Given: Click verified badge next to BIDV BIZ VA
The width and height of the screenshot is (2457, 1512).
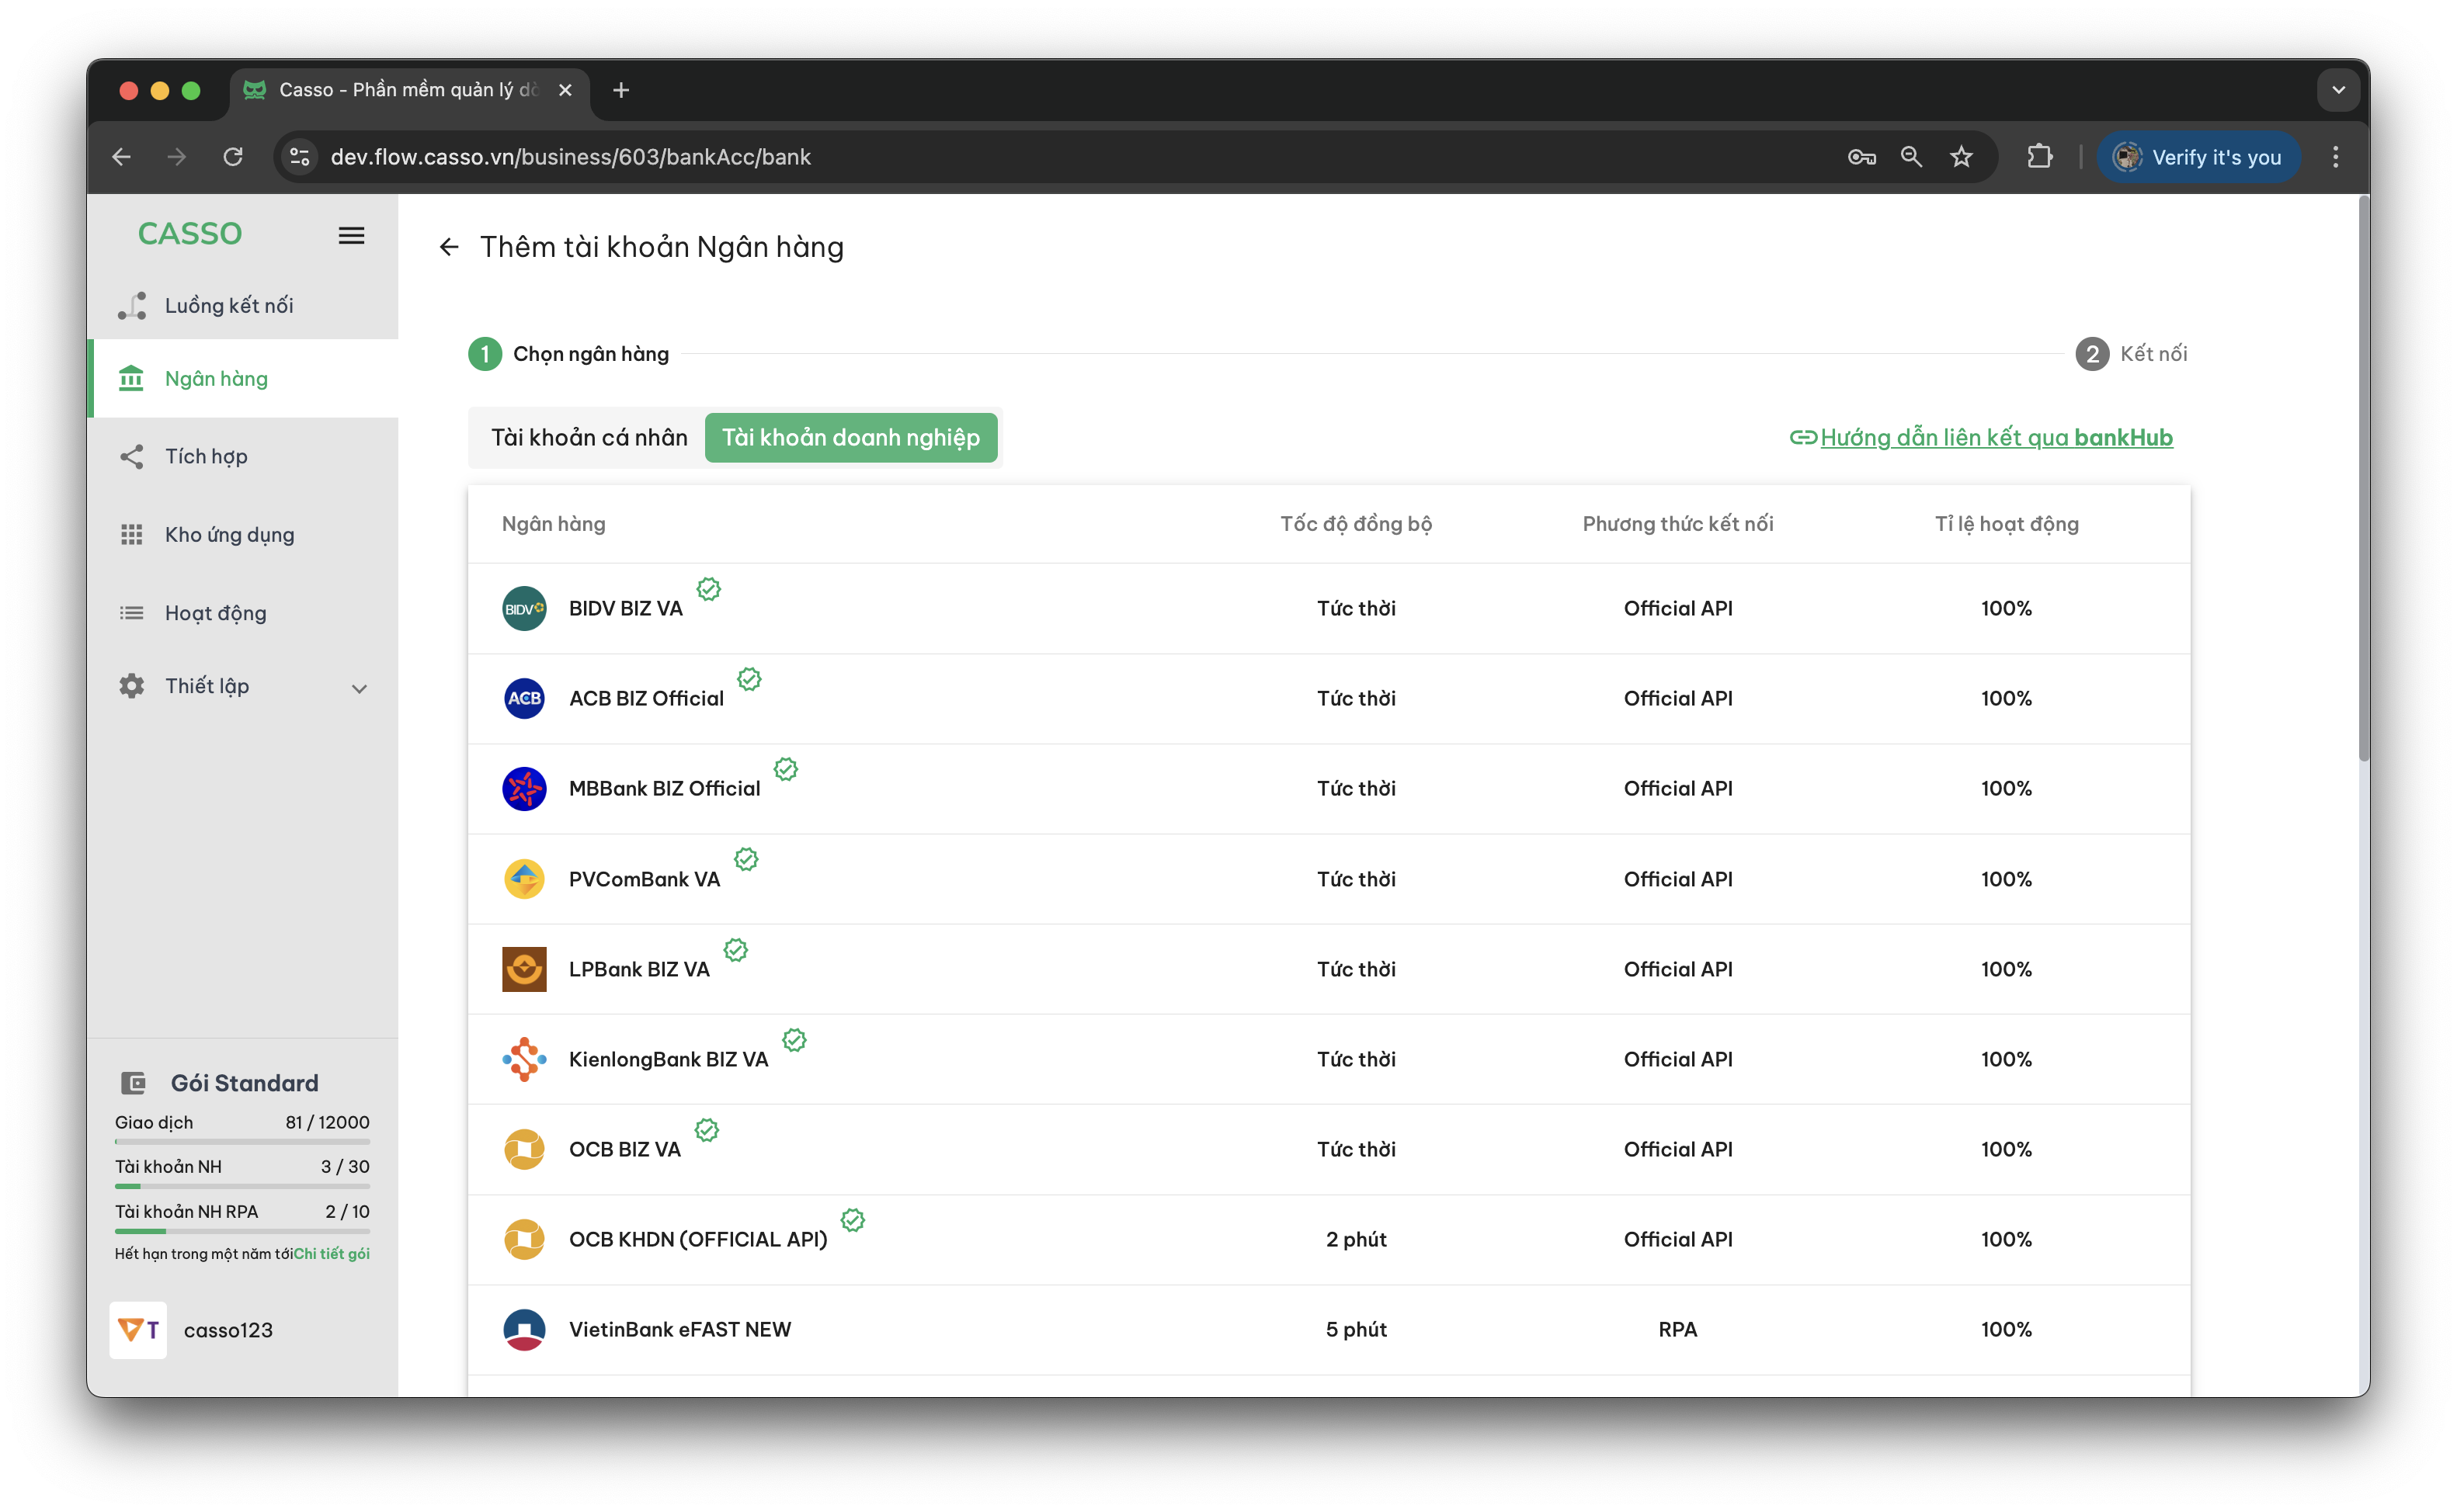Looking at the screenshot, I should (x=708, y=589).
